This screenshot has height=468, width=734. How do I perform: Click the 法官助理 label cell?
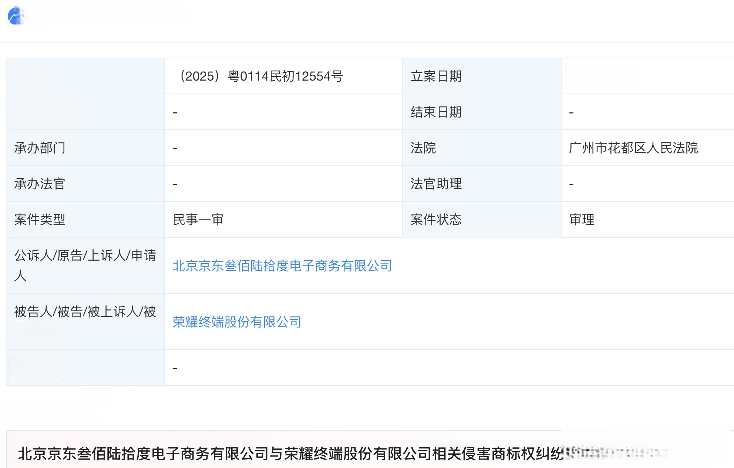[482, 184]
